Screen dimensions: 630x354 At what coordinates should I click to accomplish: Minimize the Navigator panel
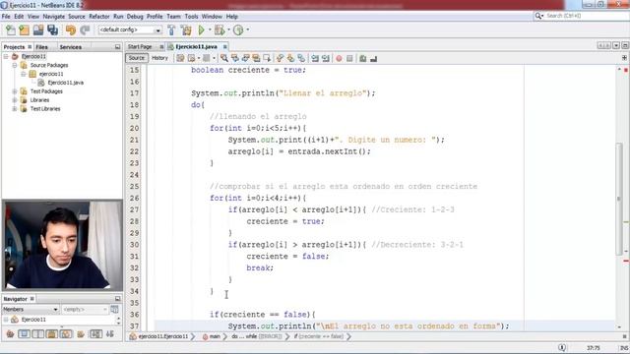coord(118,299)
